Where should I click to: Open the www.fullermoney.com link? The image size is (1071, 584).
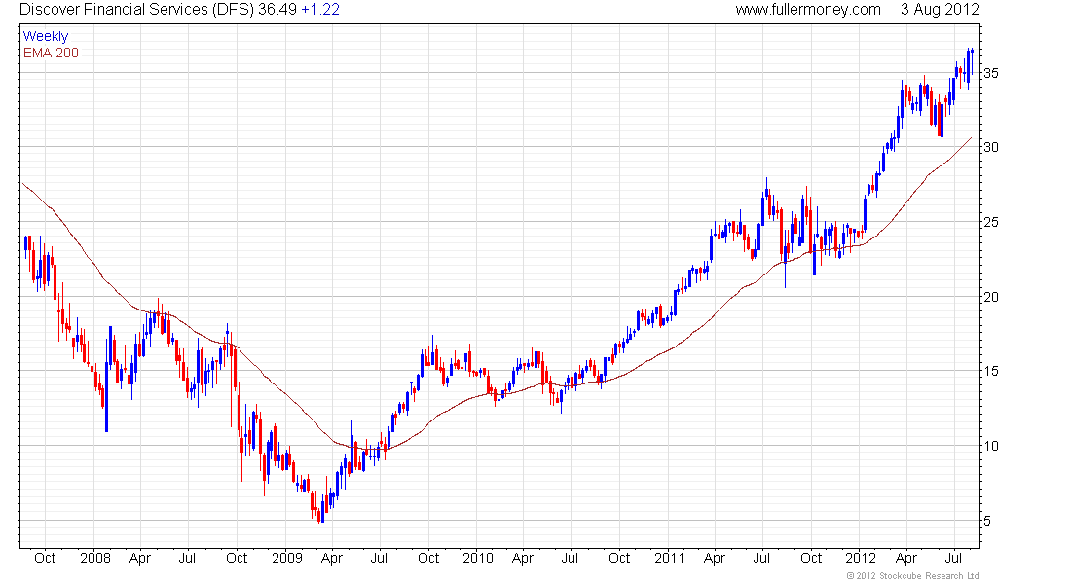pos(807,10)
